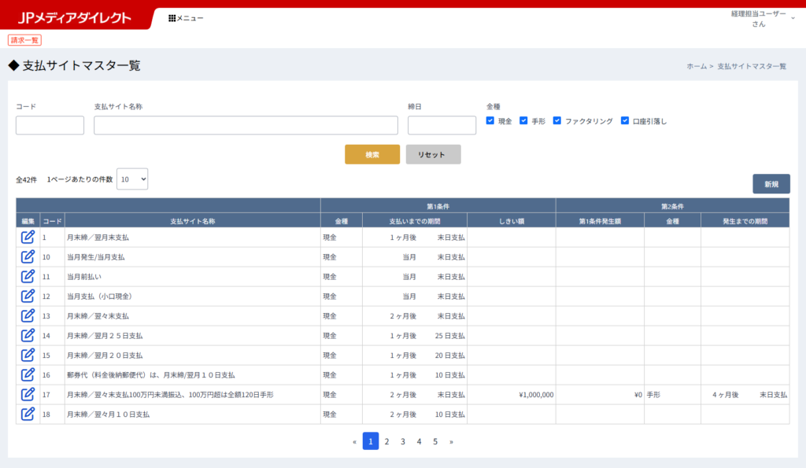Click the リセット button
The height and width of the screenshot is (468, 806).
(x=433, y=155)
